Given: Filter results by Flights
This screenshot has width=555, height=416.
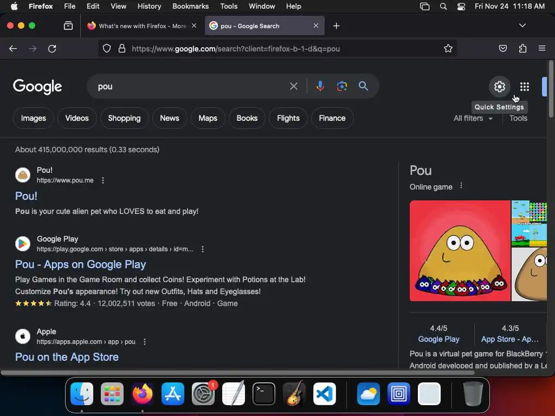Looking at the screenshot, I should click(288, 118).
